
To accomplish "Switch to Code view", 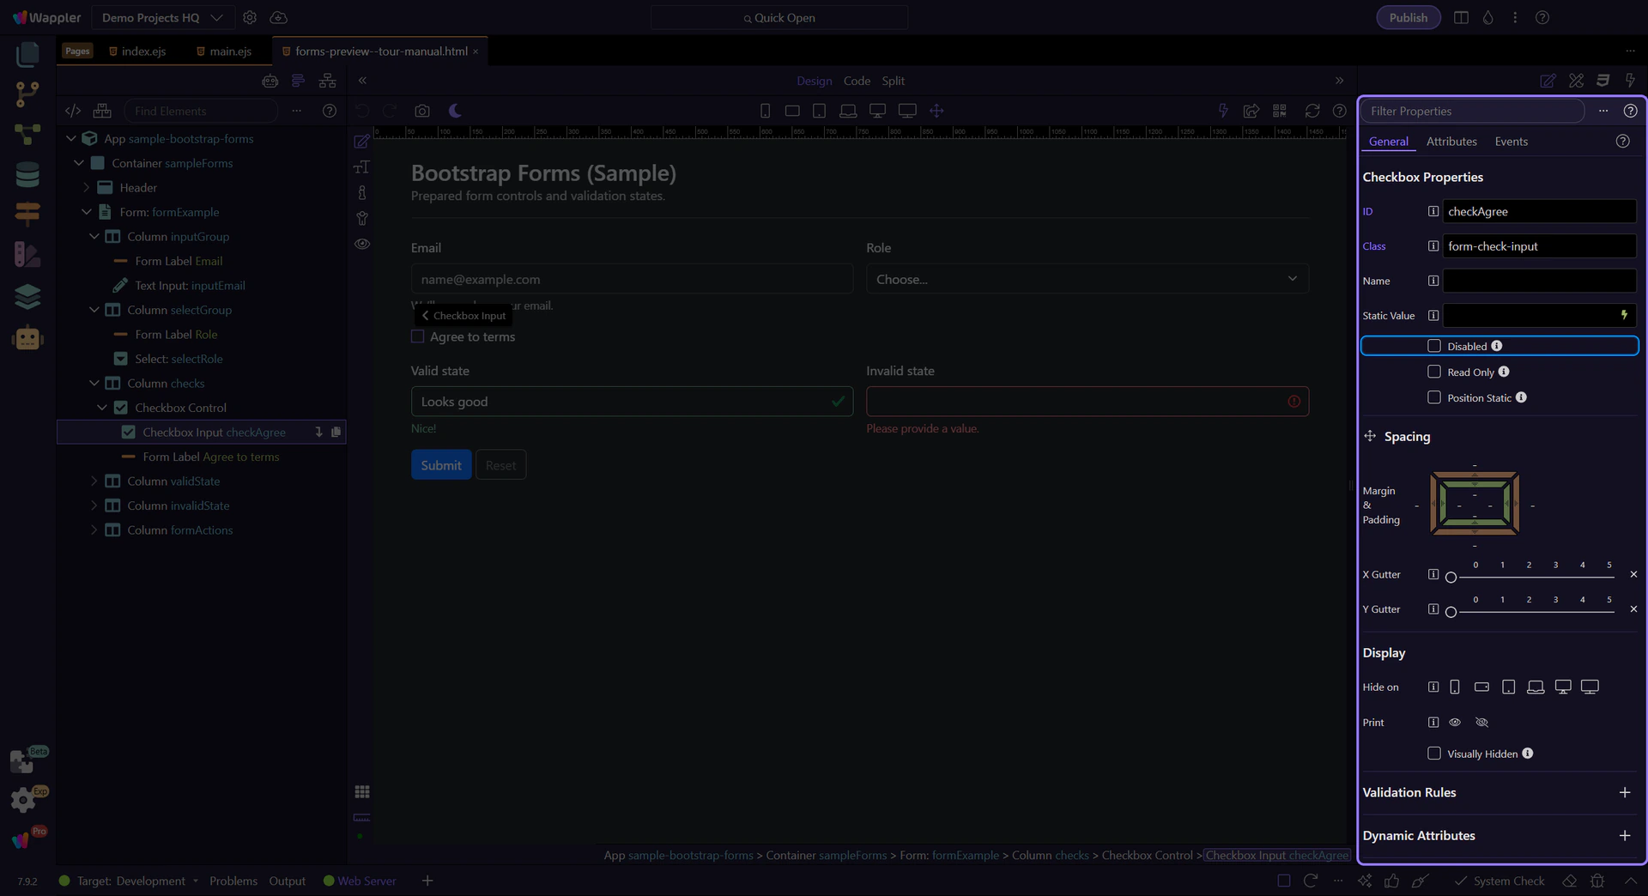I will tap(857, 81).
